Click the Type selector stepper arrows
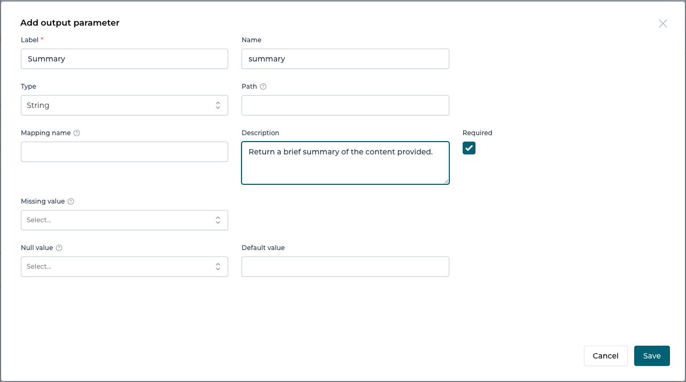Image resolution: width=686 pixels, height=382 pixels. tap(218, 105)
